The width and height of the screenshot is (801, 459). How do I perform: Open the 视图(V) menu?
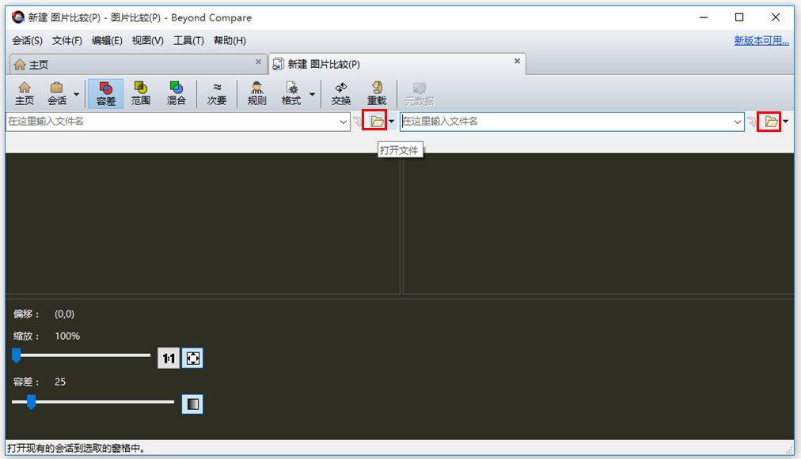tap(148, 41)
